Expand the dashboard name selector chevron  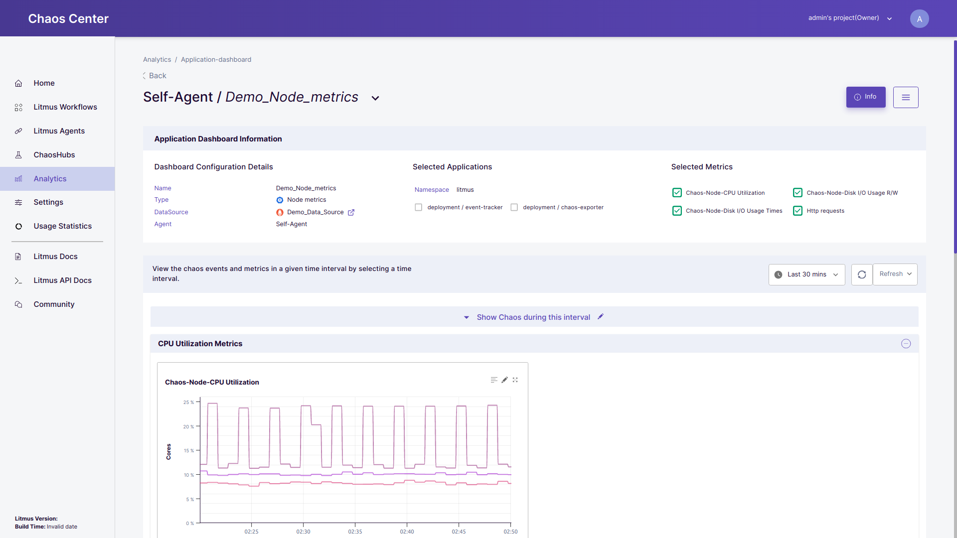pyautogui.click(x=375, y=98)
